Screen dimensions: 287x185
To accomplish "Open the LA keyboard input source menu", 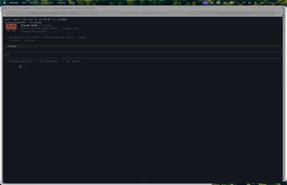I will coord(218,3).
